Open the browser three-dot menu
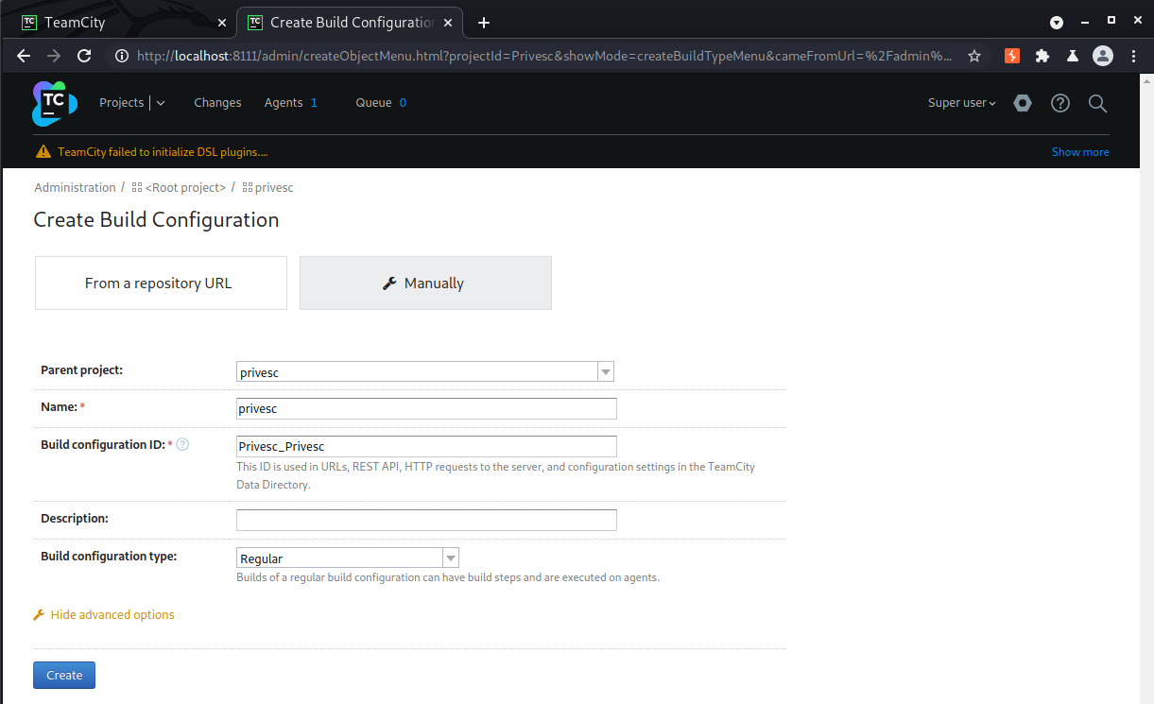The image size is (1154, 704). 1133,56
